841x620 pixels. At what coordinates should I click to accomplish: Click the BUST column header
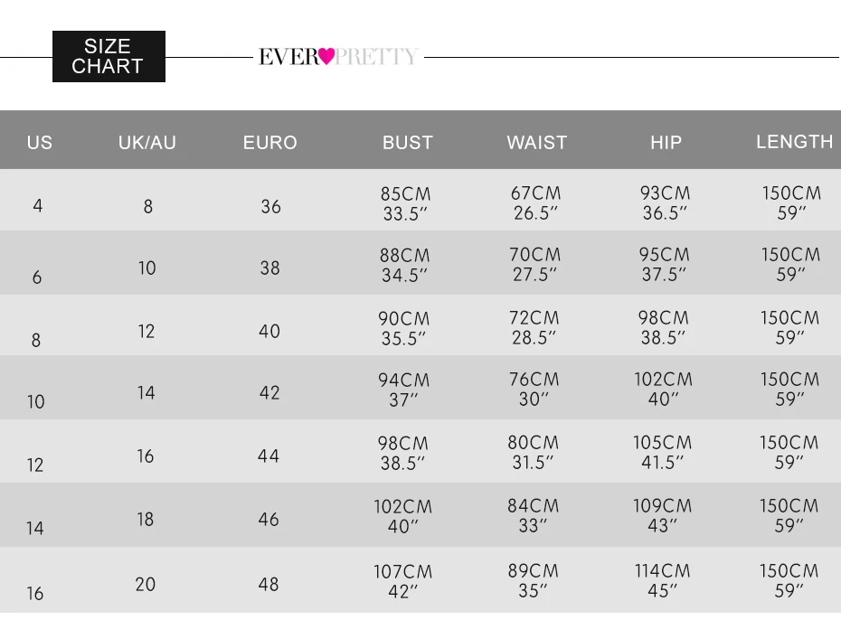(407, 142)
